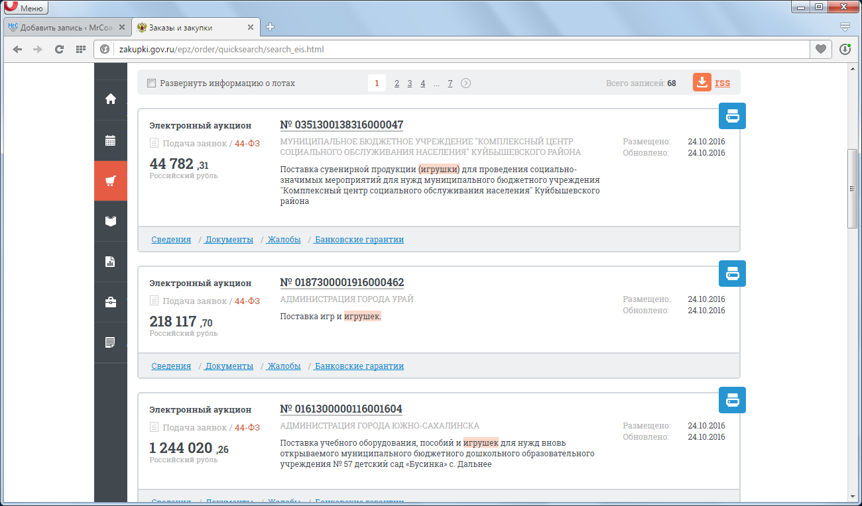Click the price 1 244 020,26
Viewport: 862px width, 506px height.
(x=189, y=448)
